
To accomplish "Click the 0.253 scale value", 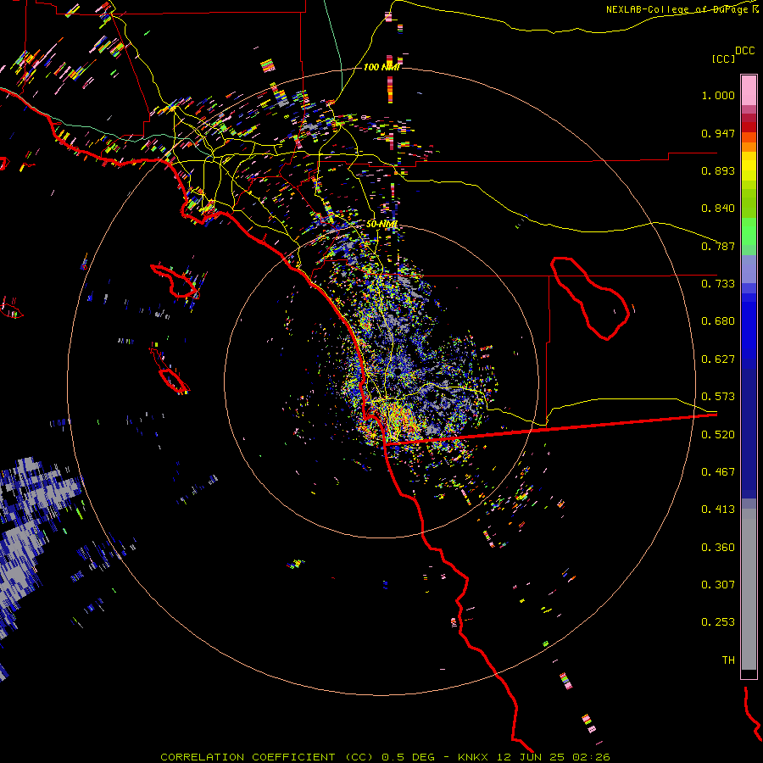I will pos(718,622).
